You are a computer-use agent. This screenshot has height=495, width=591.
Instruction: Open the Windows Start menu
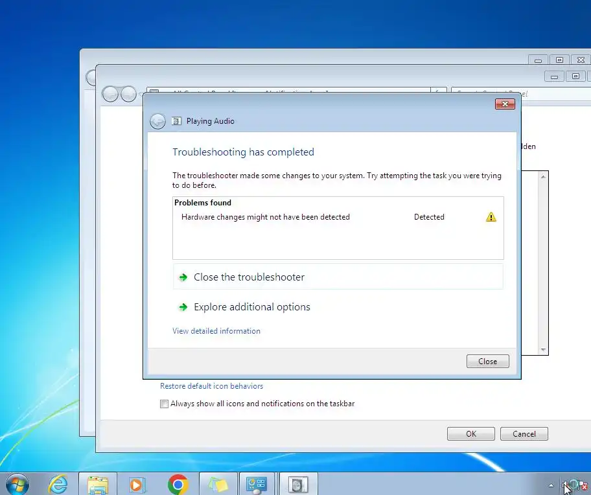point(17,485)
